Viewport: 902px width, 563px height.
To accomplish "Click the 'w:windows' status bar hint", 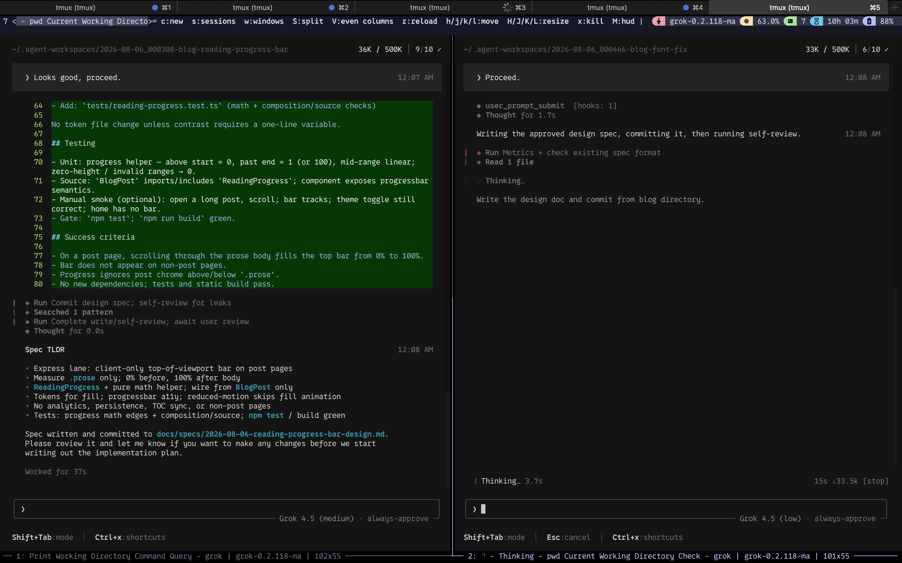I will tap(264, 21).
